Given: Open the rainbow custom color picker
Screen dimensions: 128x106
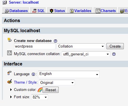Looking at the screenshot, I should click(40, 90).
